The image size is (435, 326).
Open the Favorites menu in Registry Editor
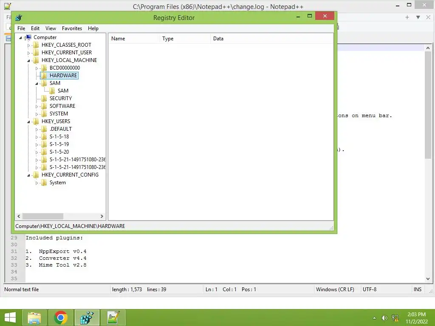72,28
